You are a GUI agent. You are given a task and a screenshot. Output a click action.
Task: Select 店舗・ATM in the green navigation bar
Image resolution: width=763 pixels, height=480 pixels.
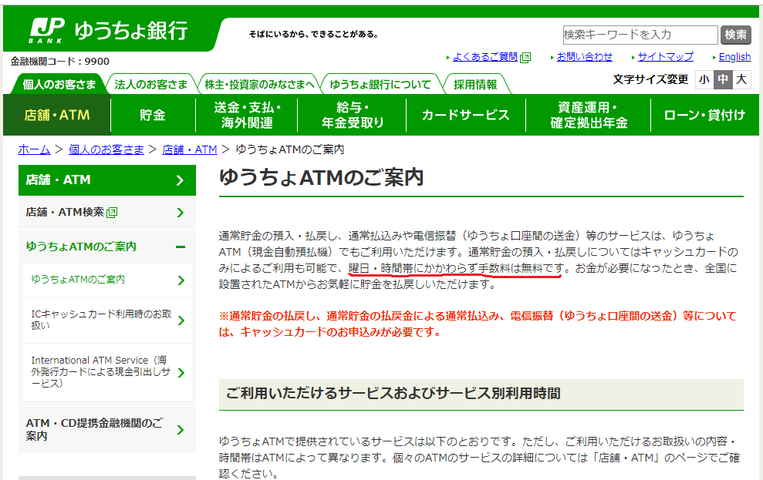(x=57, y=115)
